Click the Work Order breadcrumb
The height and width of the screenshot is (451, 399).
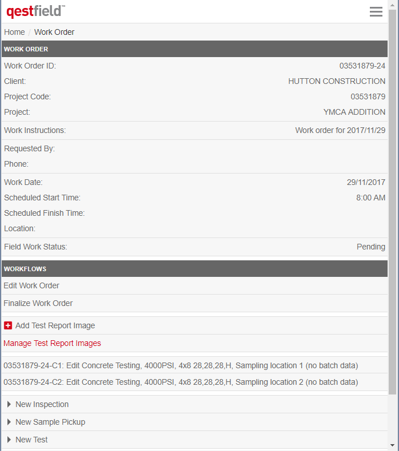point(54,32)
